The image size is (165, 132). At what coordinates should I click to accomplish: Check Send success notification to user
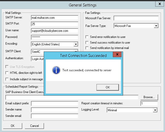click(87, 43)
